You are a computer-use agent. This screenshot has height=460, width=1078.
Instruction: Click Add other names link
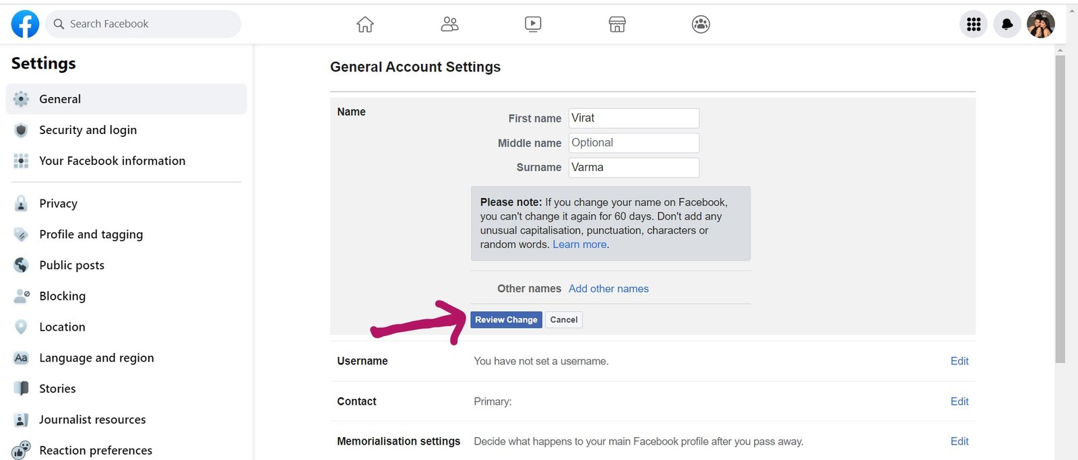608,288
